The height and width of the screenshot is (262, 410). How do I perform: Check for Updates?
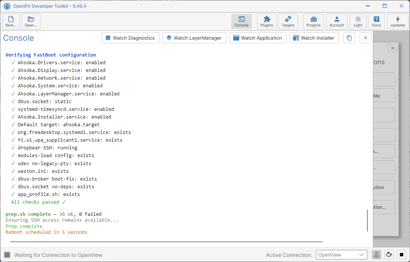(x=398, y=21)
